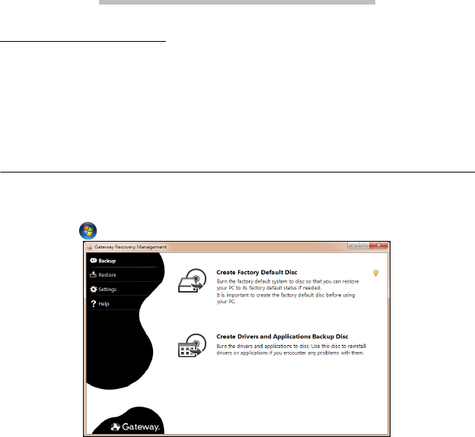Click the Backup disc icon in sidebar
The height and width of the screenshot is (437, 475).
94,261
